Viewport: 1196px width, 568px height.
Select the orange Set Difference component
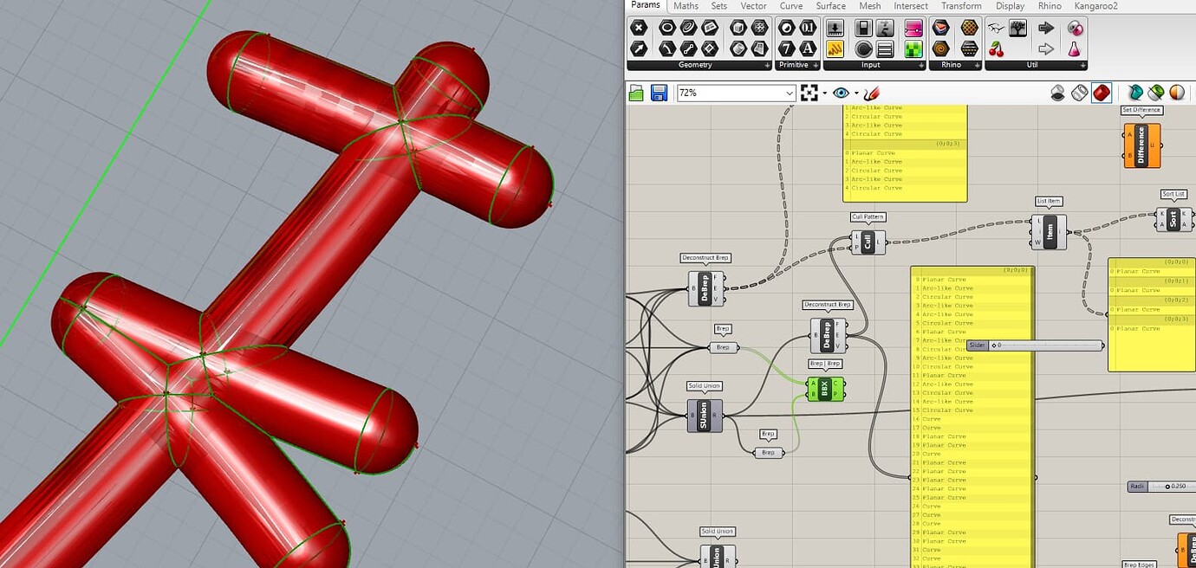pyautogui.click(x=1141, y=144)
